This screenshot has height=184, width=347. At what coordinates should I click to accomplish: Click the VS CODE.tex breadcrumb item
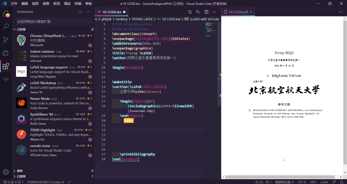[x=169, y=19]
